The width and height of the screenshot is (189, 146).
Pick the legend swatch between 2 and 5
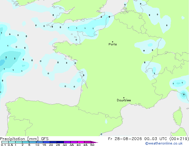coord(26,142)
